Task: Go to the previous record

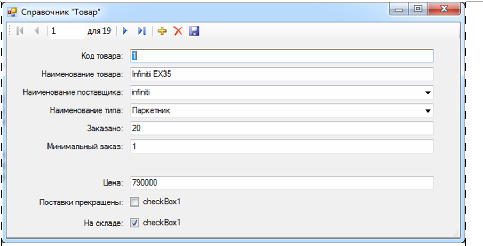Action: click(x=36, y=31)
